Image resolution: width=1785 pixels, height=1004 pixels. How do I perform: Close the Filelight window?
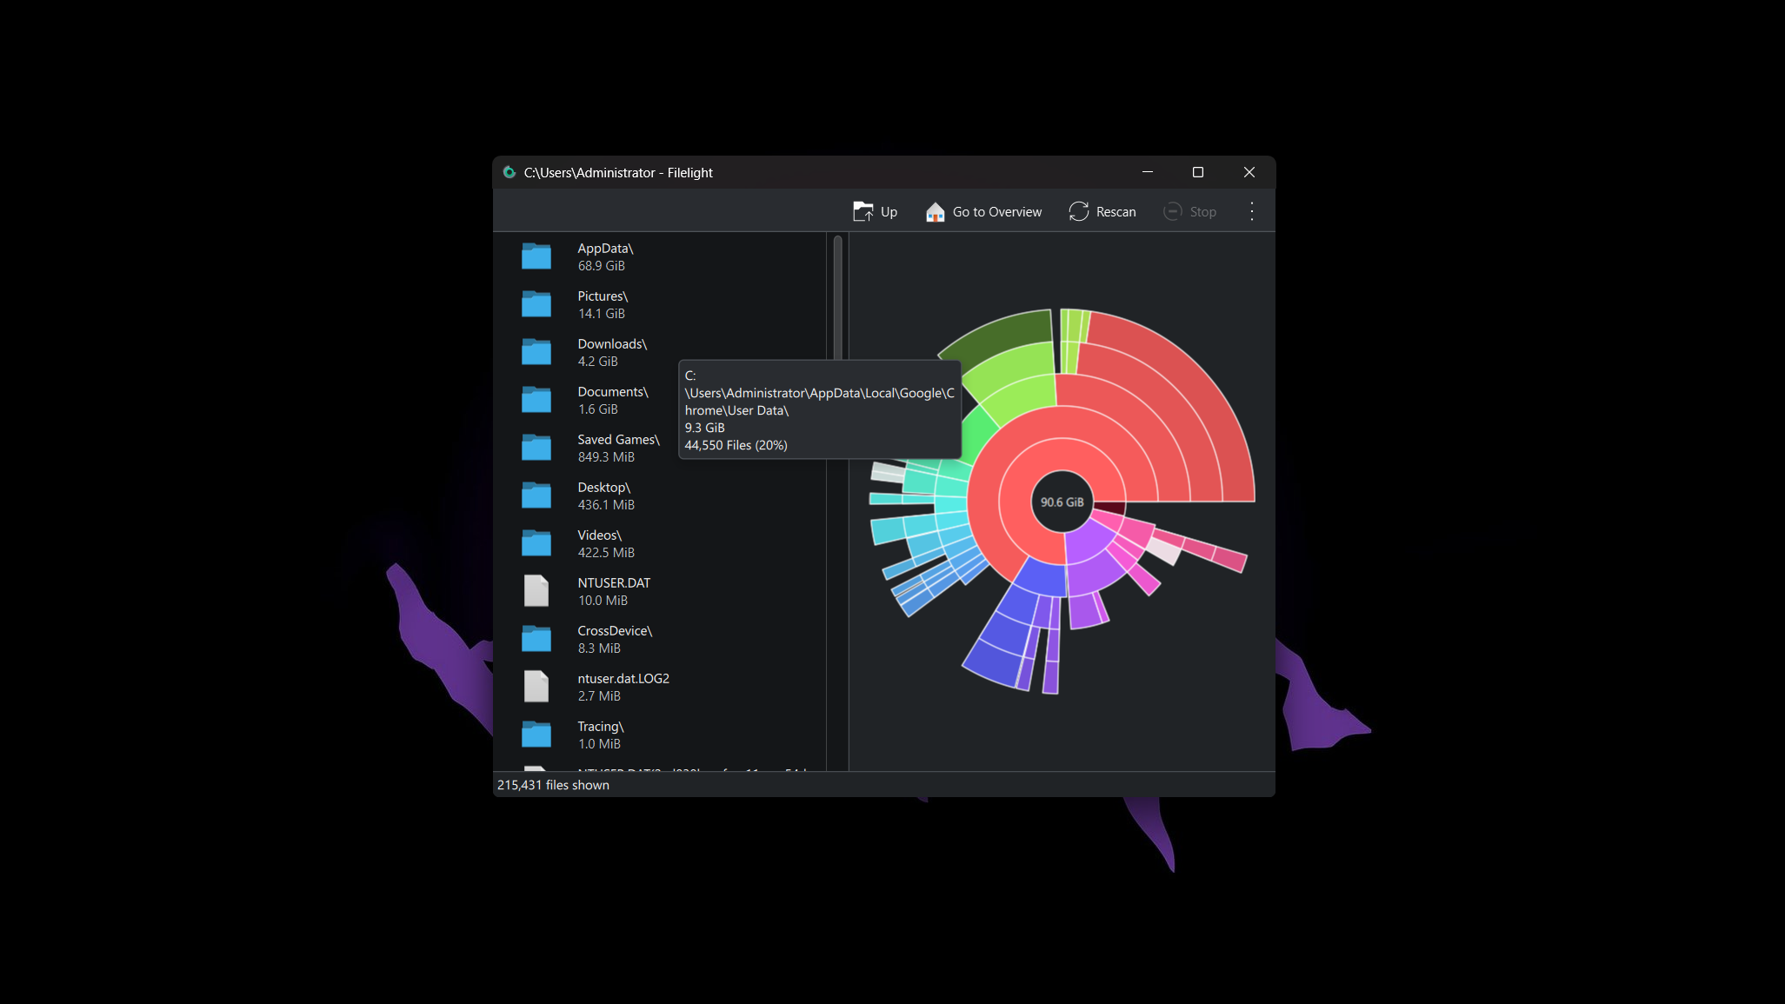tap(1249, 172)
